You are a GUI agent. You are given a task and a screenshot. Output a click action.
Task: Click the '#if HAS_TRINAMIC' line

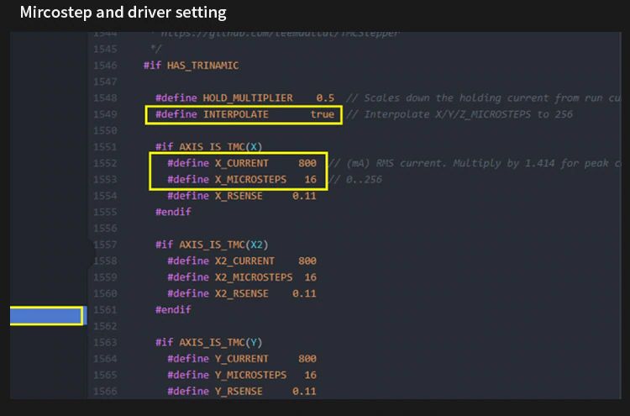[x=192, y=66]
